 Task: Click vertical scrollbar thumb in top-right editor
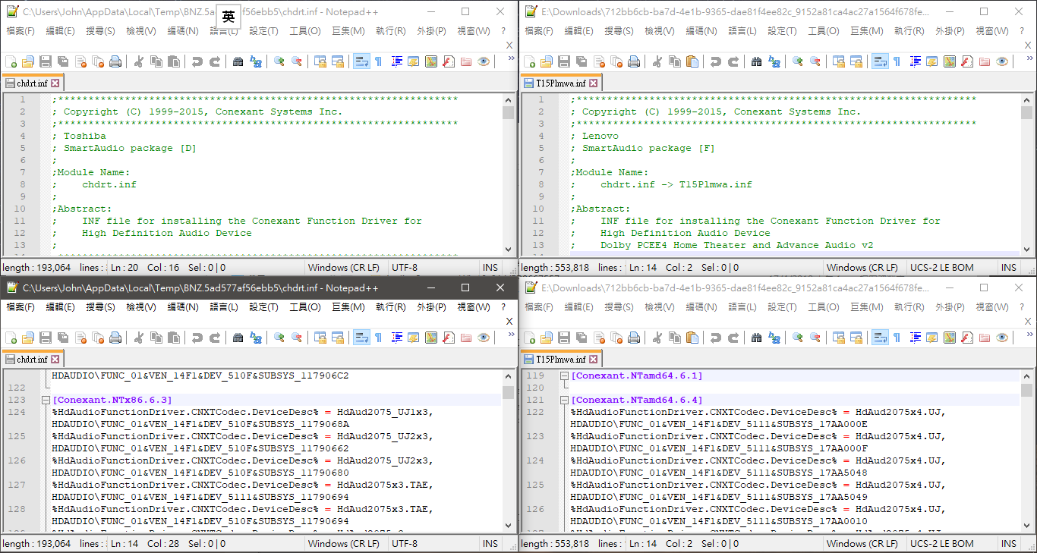point(1026,113)
